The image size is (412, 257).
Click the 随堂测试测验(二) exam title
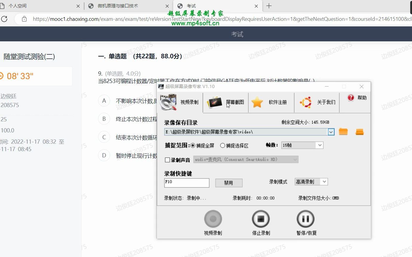[x=29, y=57]
